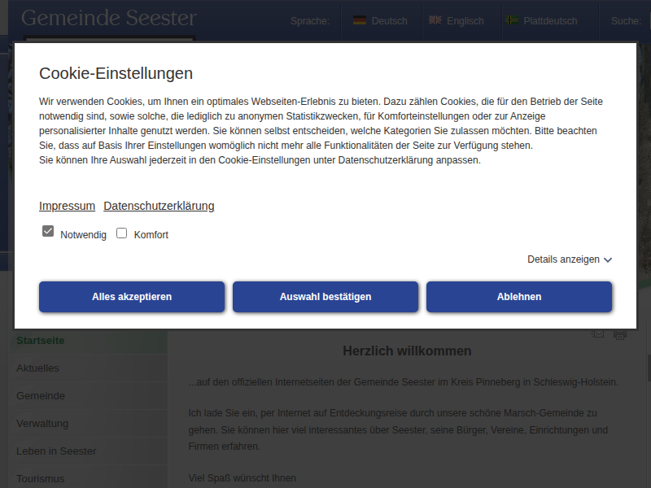Expand Details anzeigen section
This screenshot has width=651, height=488.
(x=563, y=259)
